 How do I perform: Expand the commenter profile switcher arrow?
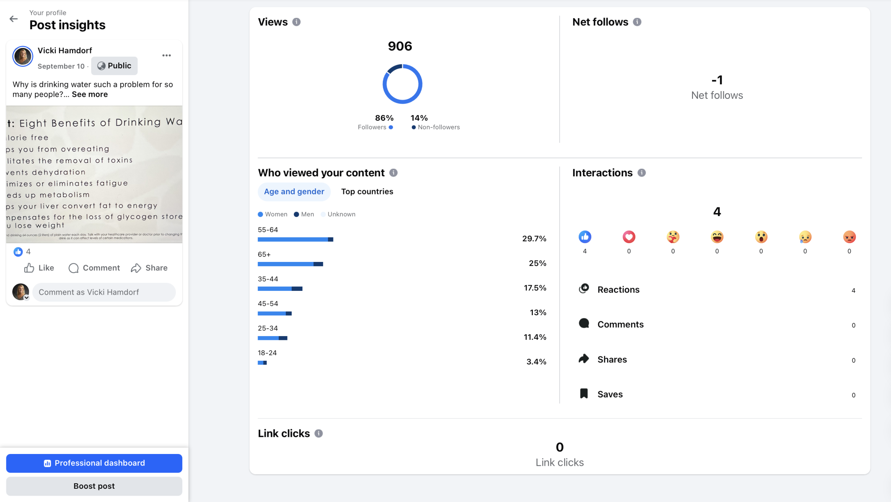[x=26, y=298]
